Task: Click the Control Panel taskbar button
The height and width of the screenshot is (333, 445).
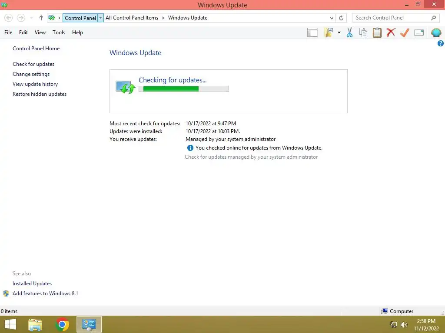Action: (89, 324)
